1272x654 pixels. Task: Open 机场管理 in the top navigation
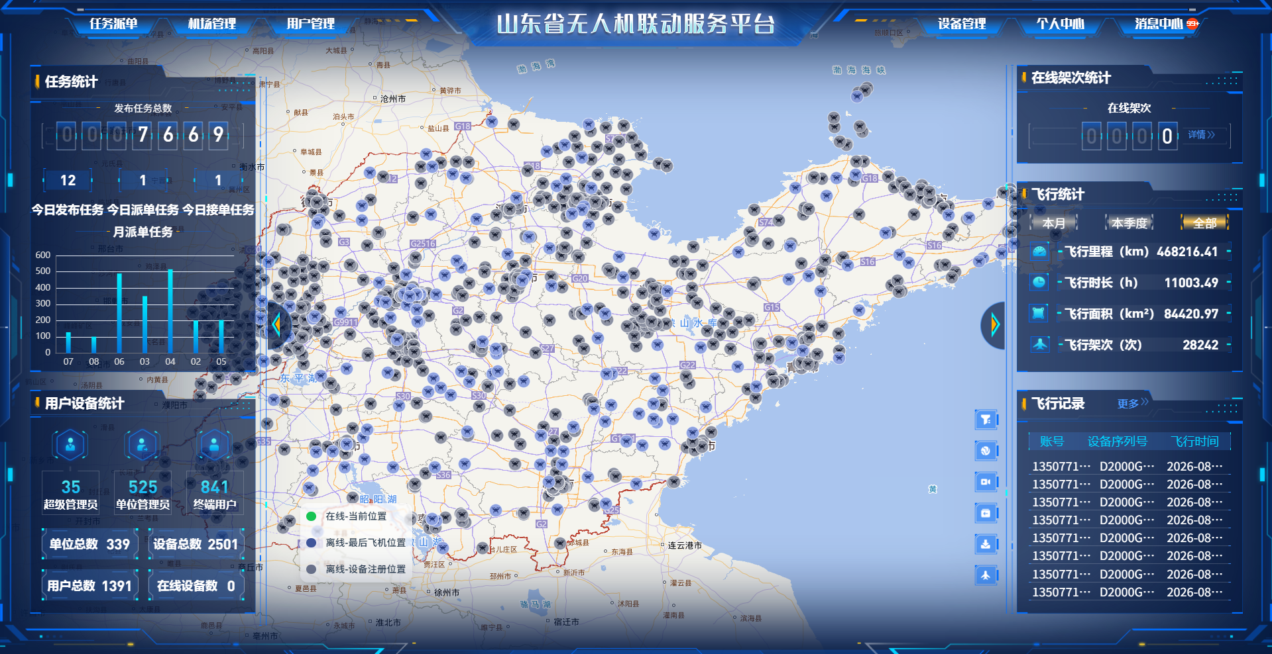[212, 24]
